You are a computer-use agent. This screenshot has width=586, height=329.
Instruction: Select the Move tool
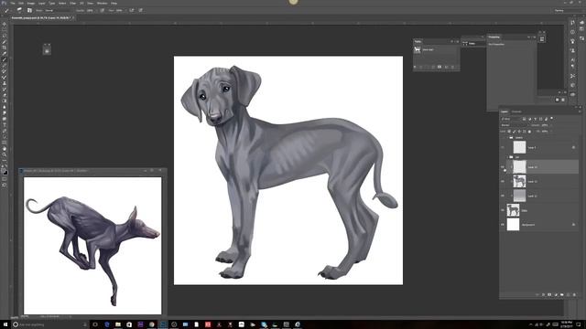coord(4,24)
